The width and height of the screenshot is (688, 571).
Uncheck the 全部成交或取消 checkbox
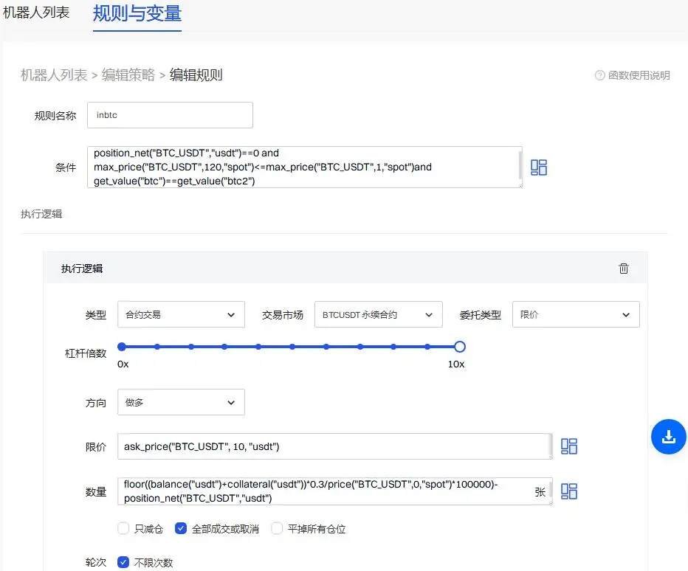pyautogui.click(x=181, y=528)
